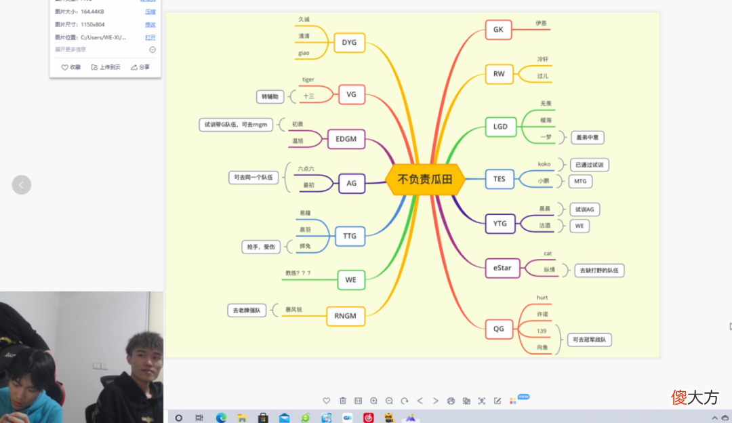Click the AG node in the mind map
This screenshot has width=732, height=423.
click(x=352, y=184)
